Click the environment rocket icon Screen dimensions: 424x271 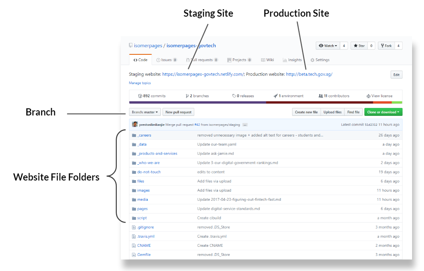pos(275,96)
